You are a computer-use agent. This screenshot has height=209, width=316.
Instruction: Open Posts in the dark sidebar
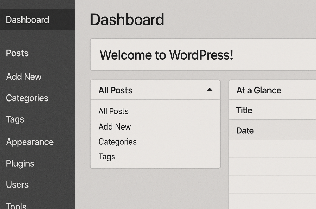pos(17,53)
